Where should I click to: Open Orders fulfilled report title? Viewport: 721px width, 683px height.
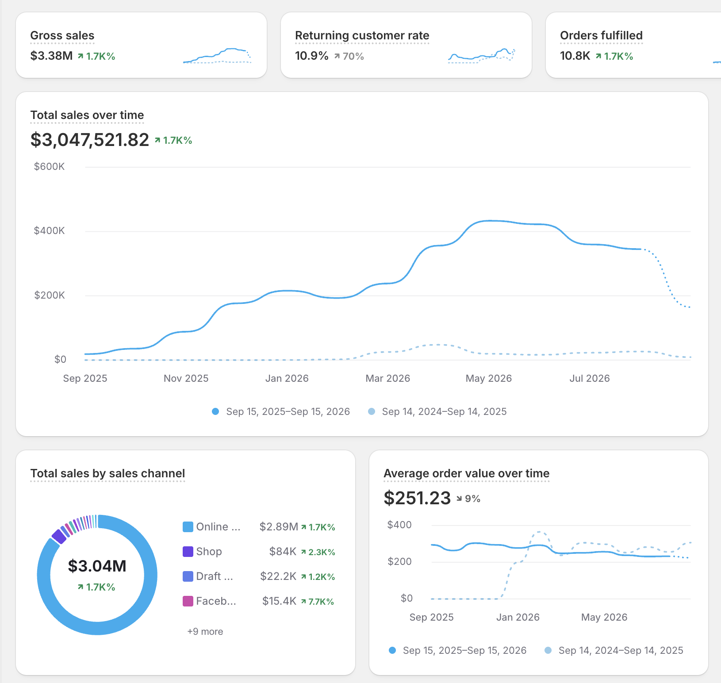coord(601,35)
